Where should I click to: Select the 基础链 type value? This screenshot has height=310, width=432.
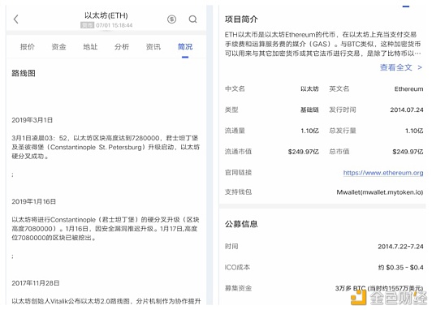[x=309, y=110]
